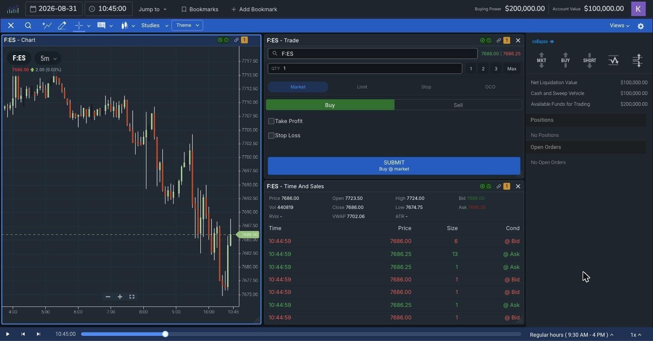Image resolution: width=653 pixels, height=341 pixels.
Task: Open the Studies dropdown
Action: pos(155,25)
